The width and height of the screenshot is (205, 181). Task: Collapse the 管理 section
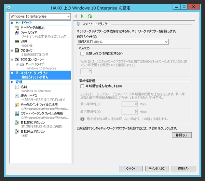pyautogui.click(x=12, y=82)
